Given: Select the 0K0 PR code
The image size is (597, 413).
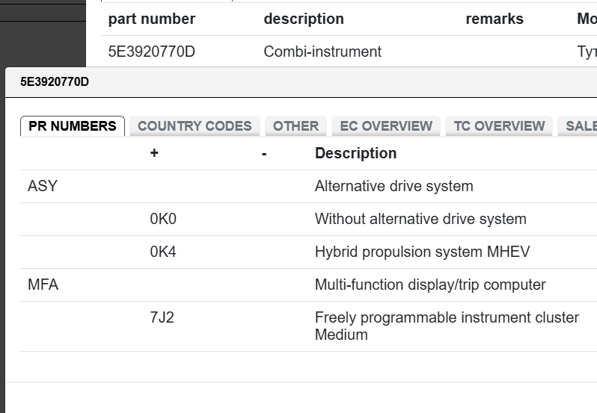Looking at the screenshot, I should pos(163,219).
